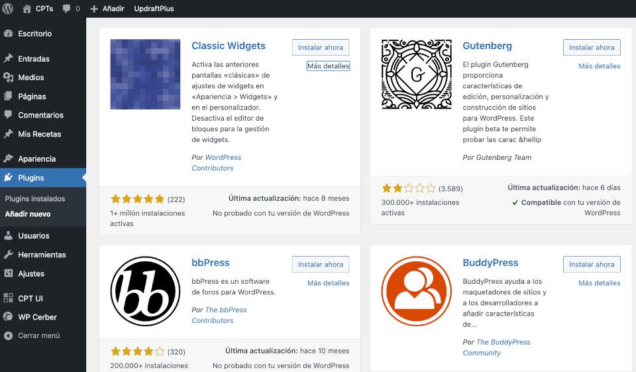Open The BuddyPress Community author link
Image resolution: width=636 pixels, height=372 pixels.
click(496, 347)
